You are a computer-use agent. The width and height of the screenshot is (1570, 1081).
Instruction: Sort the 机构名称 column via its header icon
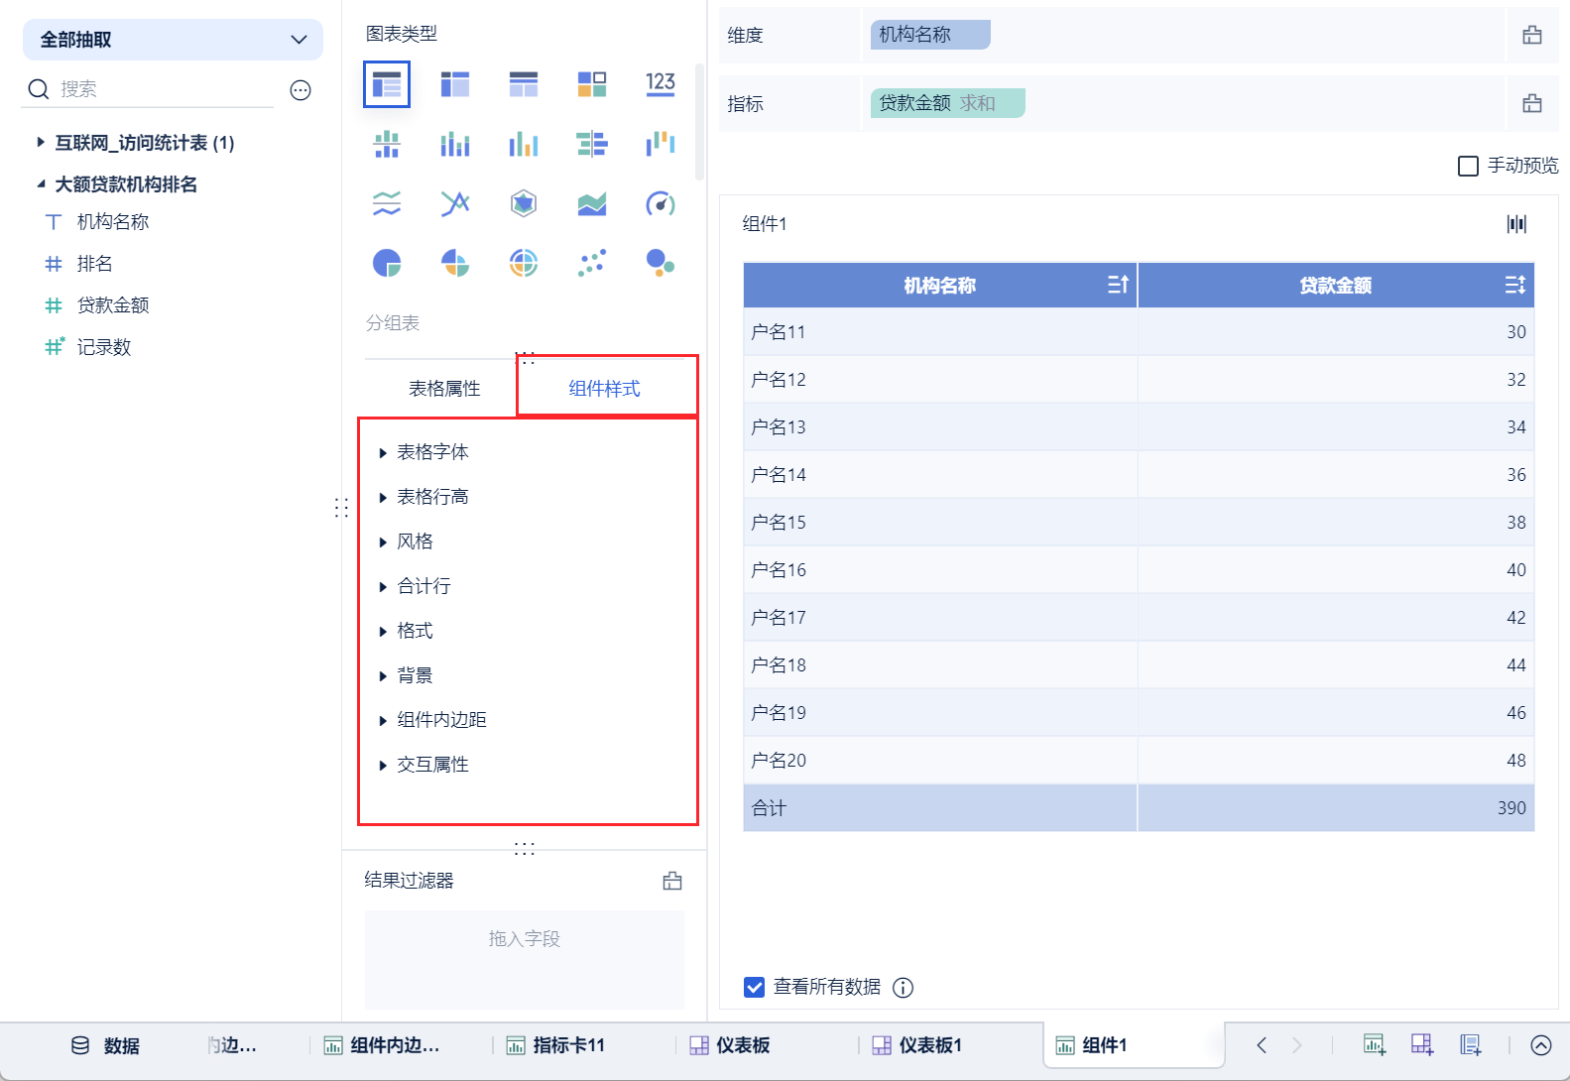pyautogui.click(x=1118, y=285)
